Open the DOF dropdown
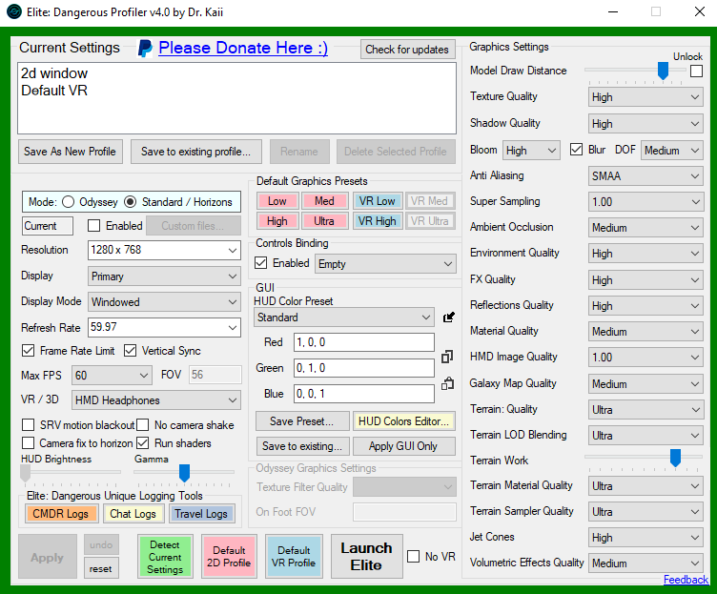Image resolution: width=717 pixels, height=594 pixels. (672, 151)
